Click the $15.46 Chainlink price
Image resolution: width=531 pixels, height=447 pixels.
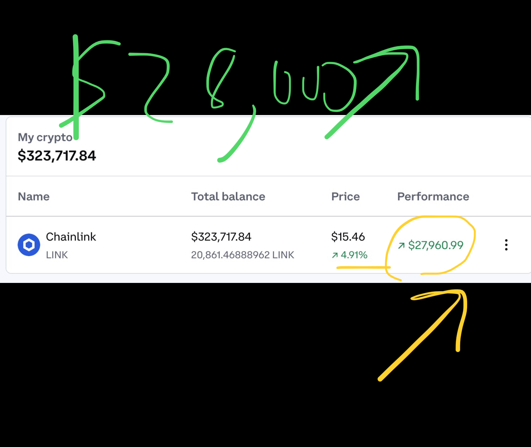348,237
